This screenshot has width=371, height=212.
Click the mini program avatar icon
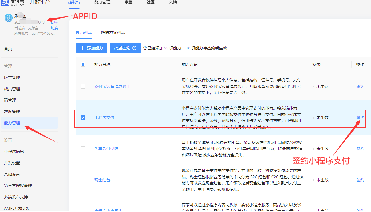click(x=9, y=18)
